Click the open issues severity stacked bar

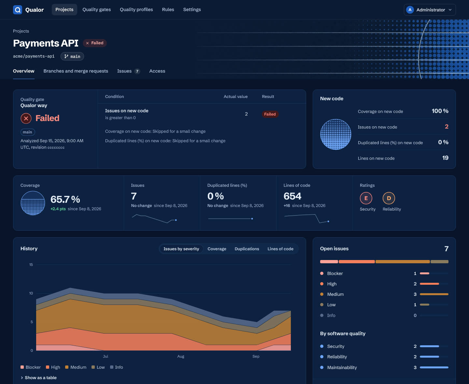pos(384,262)
